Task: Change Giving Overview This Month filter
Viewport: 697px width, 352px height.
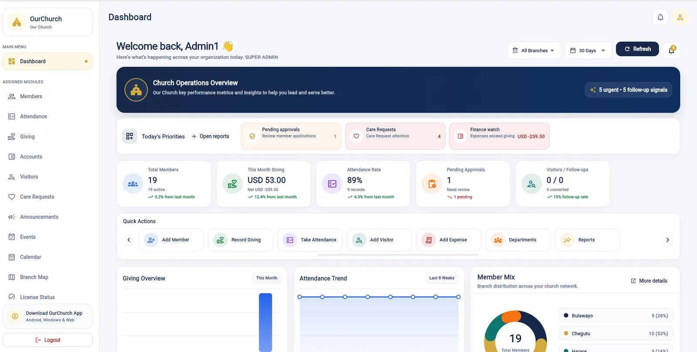Action: (267, 278)
